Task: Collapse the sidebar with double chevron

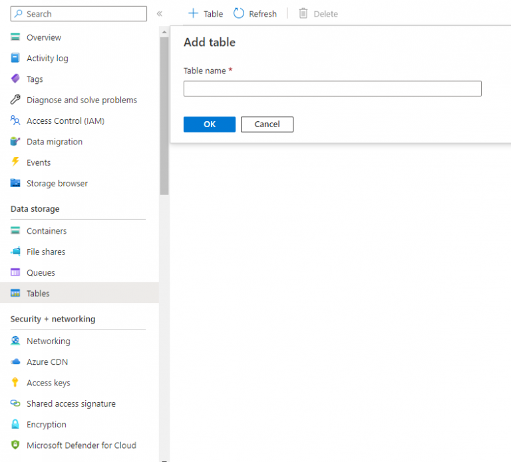Action: (x=160, y=14)
